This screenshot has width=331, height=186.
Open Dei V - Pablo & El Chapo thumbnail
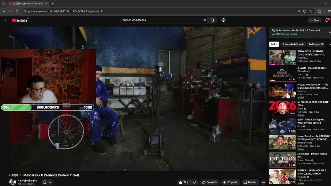[282, 126]
